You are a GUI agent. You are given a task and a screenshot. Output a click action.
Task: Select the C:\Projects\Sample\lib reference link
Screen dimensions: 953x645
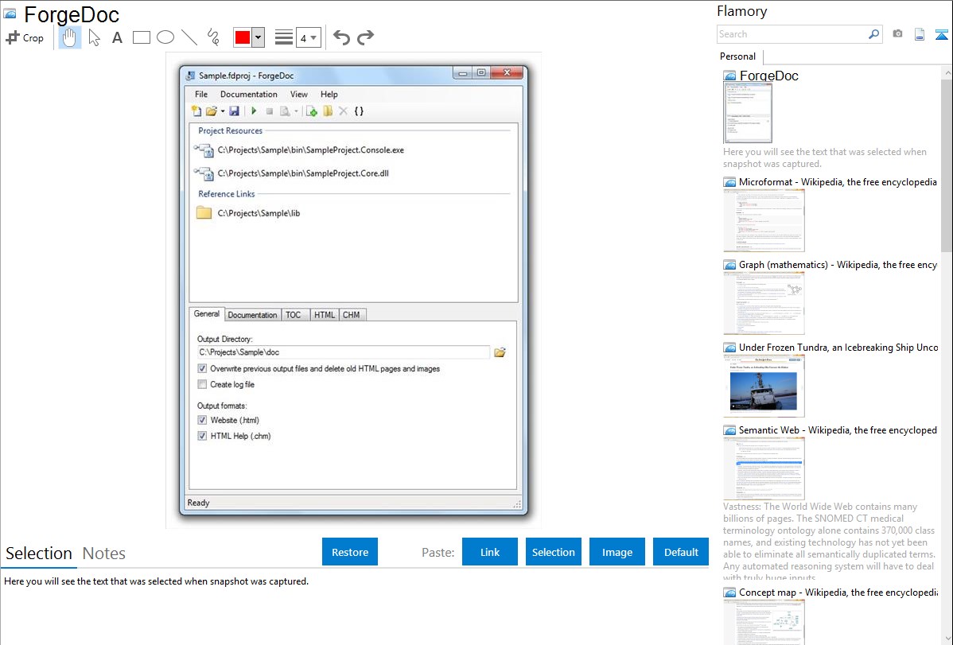pyautogui.click(x=248, y=213)
